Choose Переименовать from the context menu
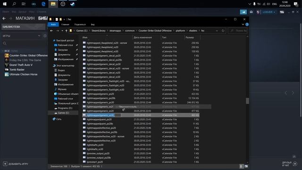302x170 pixels. (x=127, y=107)
